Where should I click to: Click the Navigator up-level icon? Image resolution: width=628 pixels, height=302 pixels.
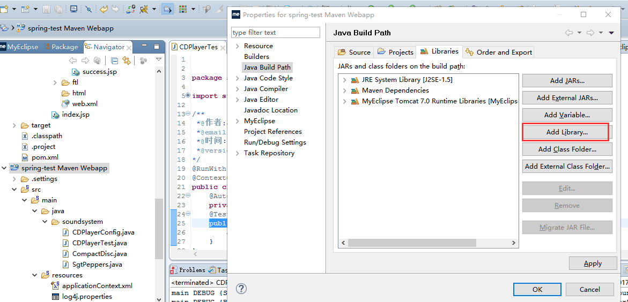[x=97, y=61]
